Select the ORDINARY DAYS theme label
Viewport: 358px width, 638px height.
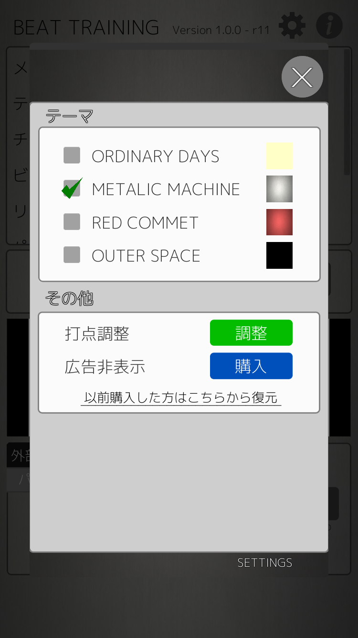coord(156,156)
